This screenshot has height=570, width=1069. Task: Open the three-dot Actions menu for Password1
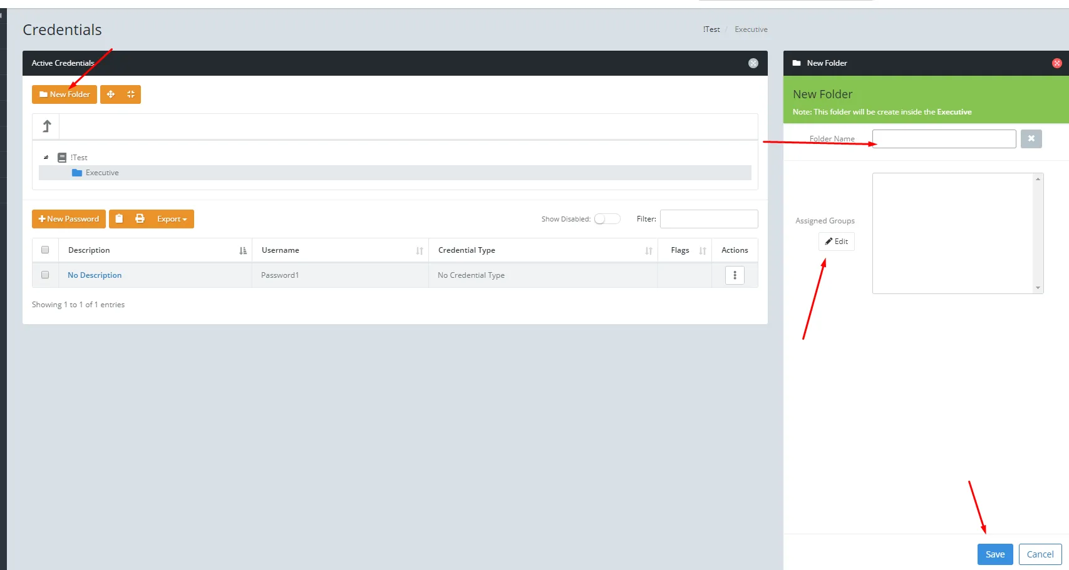(x=734, y=275)
